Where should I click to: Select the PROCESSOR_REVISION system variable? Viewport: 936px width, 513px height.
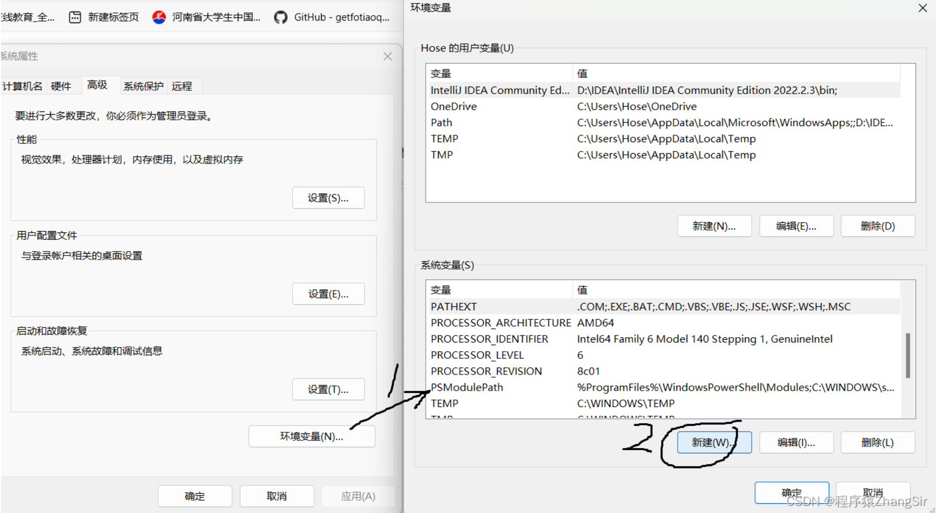tap(665, 371)
